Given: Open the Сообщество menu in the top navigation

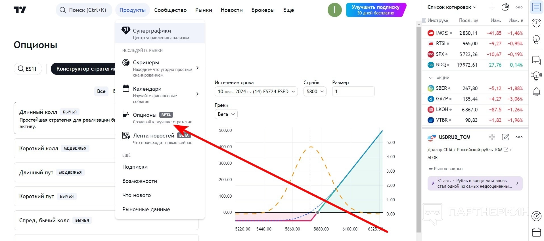Looking at the screenshot, I should pyautogui.click(x=170, y=10).
